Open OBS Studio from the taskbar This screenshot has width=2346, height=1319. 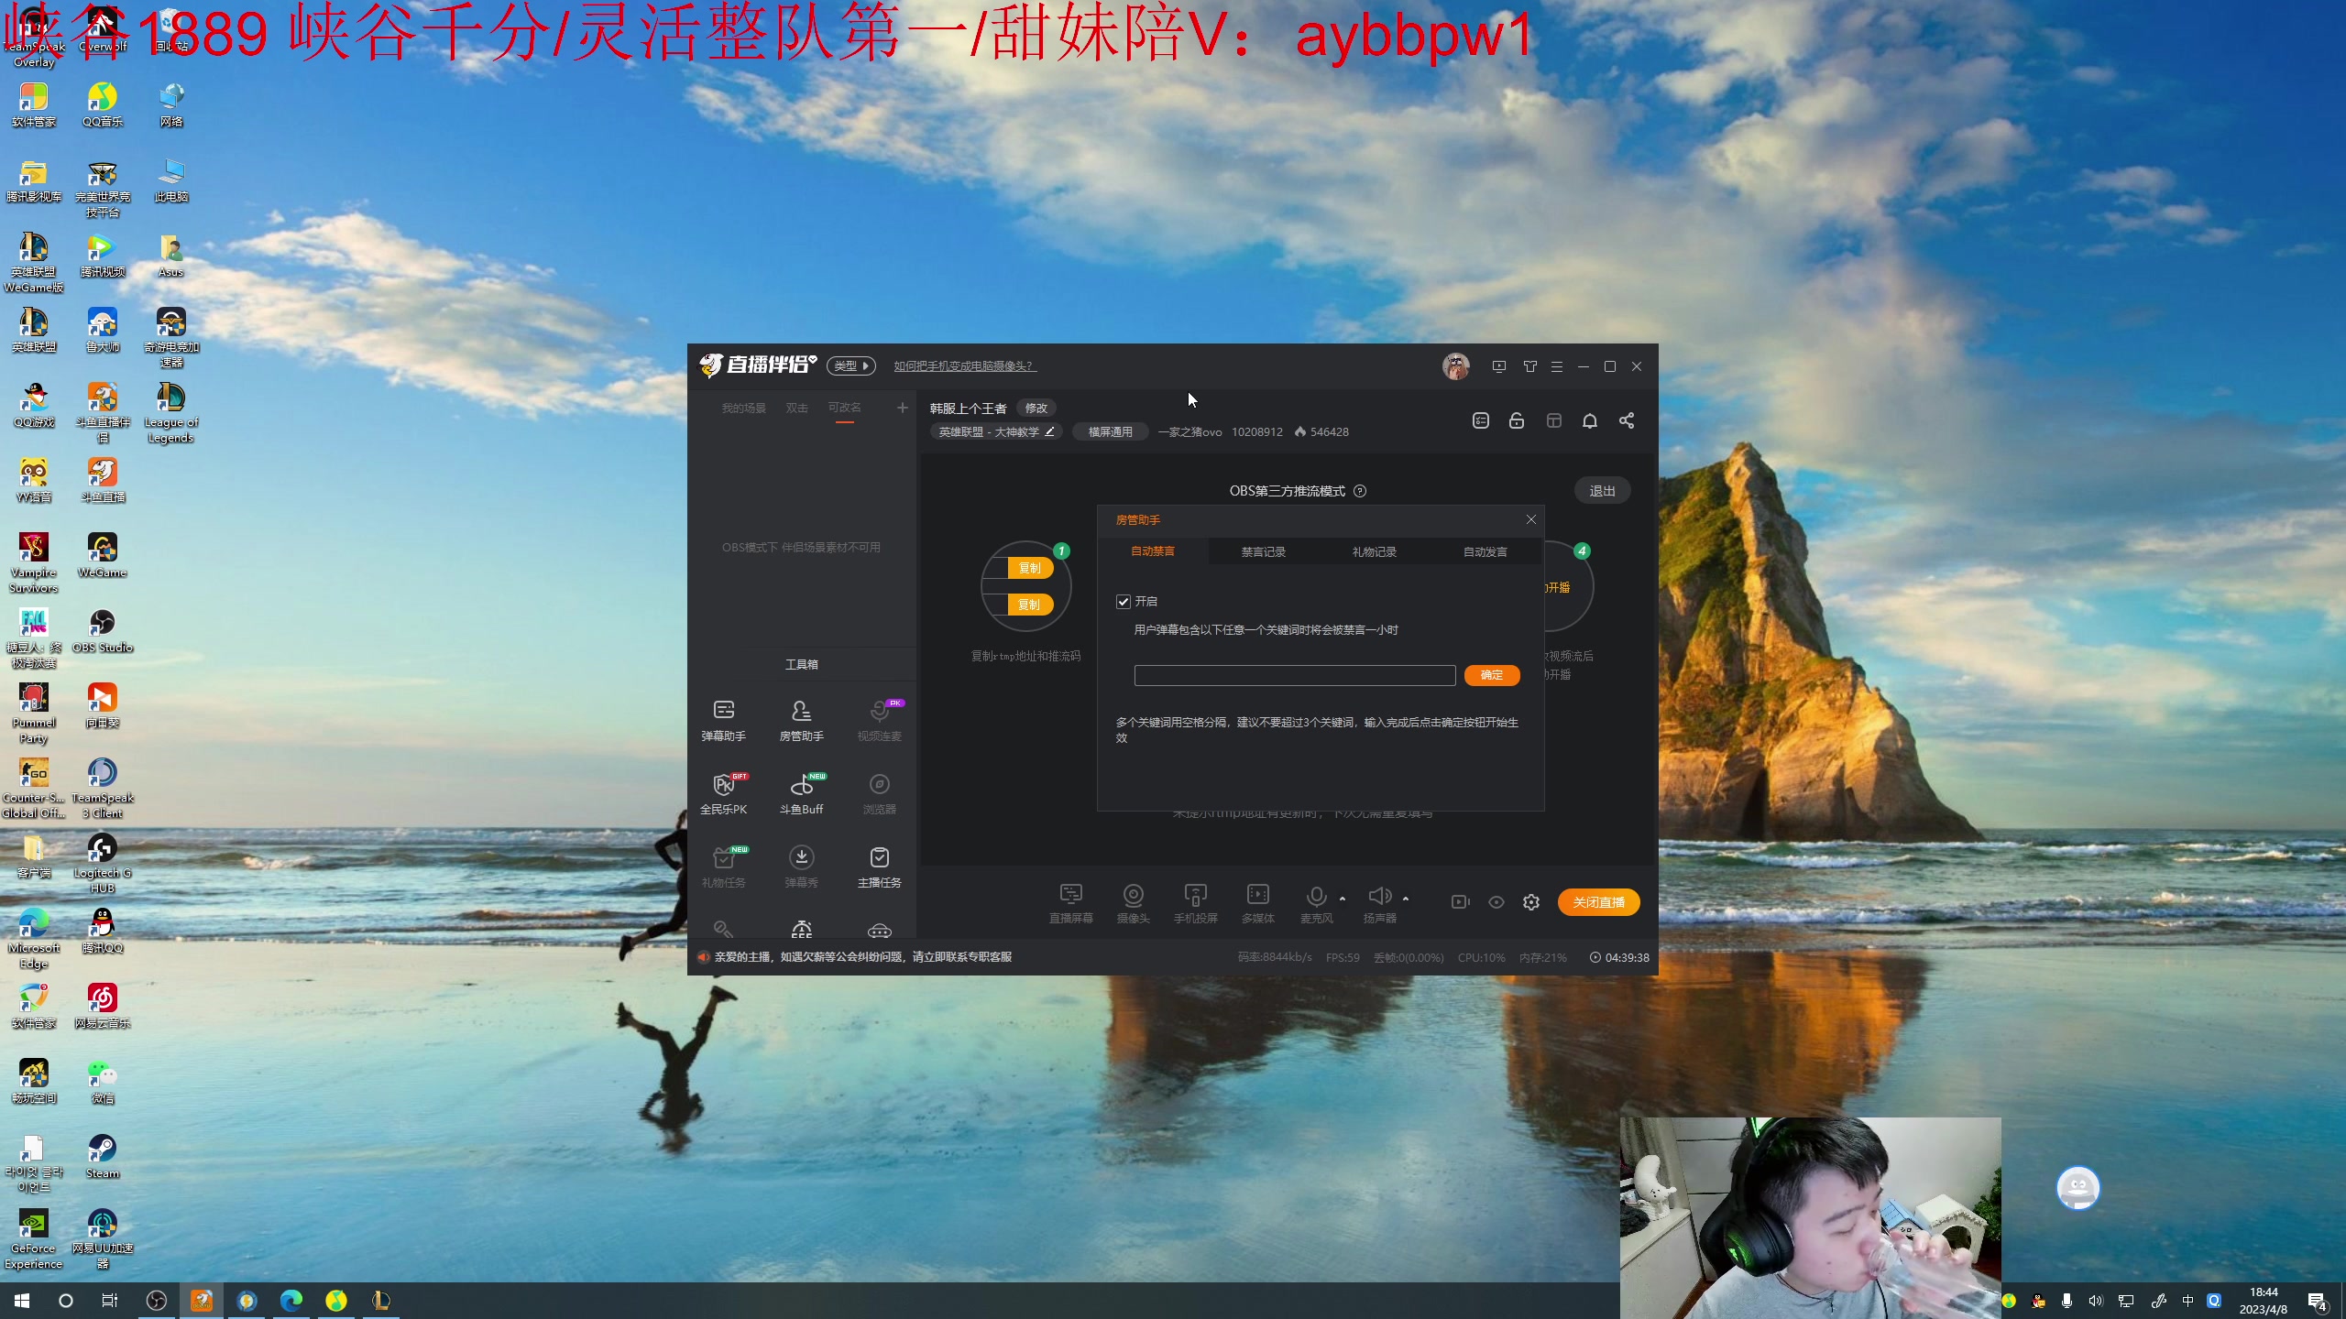click(157, 1301)
